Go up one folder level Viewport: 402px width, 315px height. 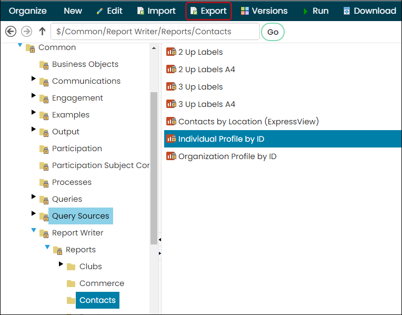click(x=42, y=31)
